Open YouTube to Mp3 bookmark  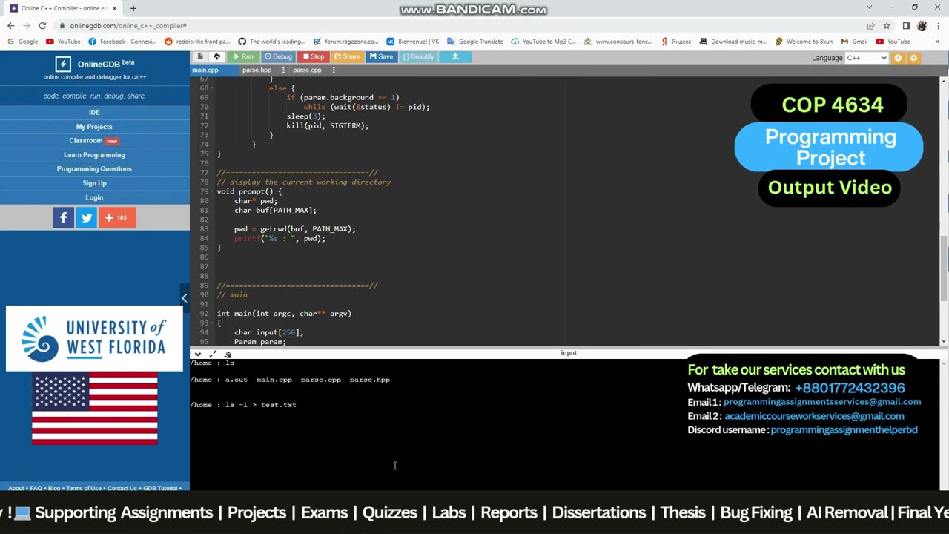[x=543, y=42]
